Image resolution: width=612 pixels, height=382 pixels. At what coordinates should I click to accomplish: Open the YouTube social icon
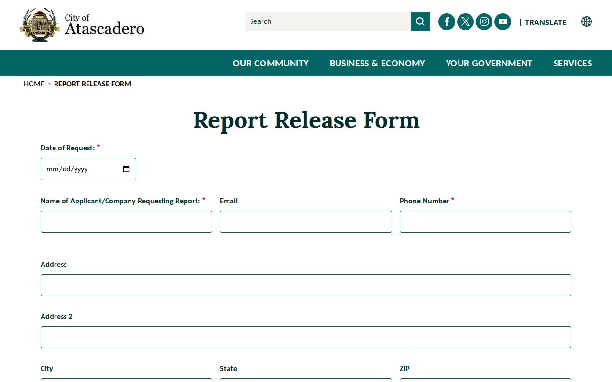click(x=503, y=21)
